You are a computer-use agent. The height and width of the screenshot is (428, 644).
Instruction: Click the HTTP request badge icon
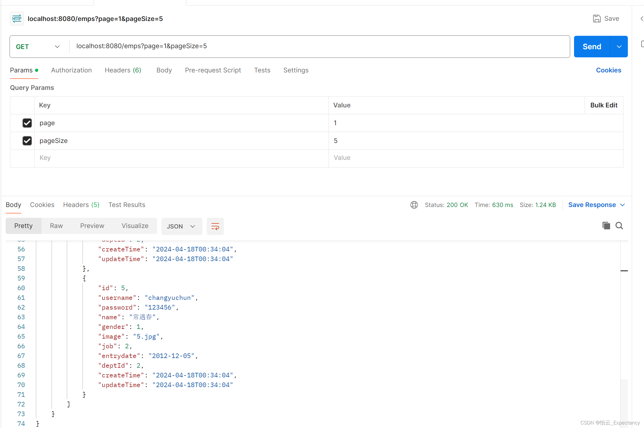(x=17, y=19)
